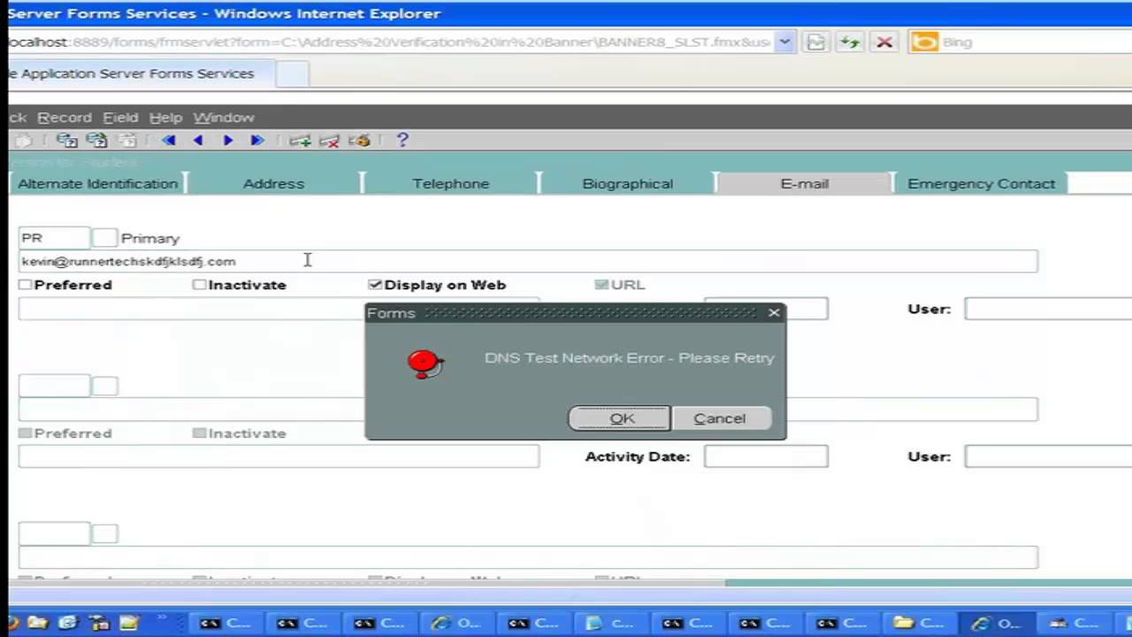
Task: Click the Remove Record toolbar icon
Action: click(x=329, y=140)
